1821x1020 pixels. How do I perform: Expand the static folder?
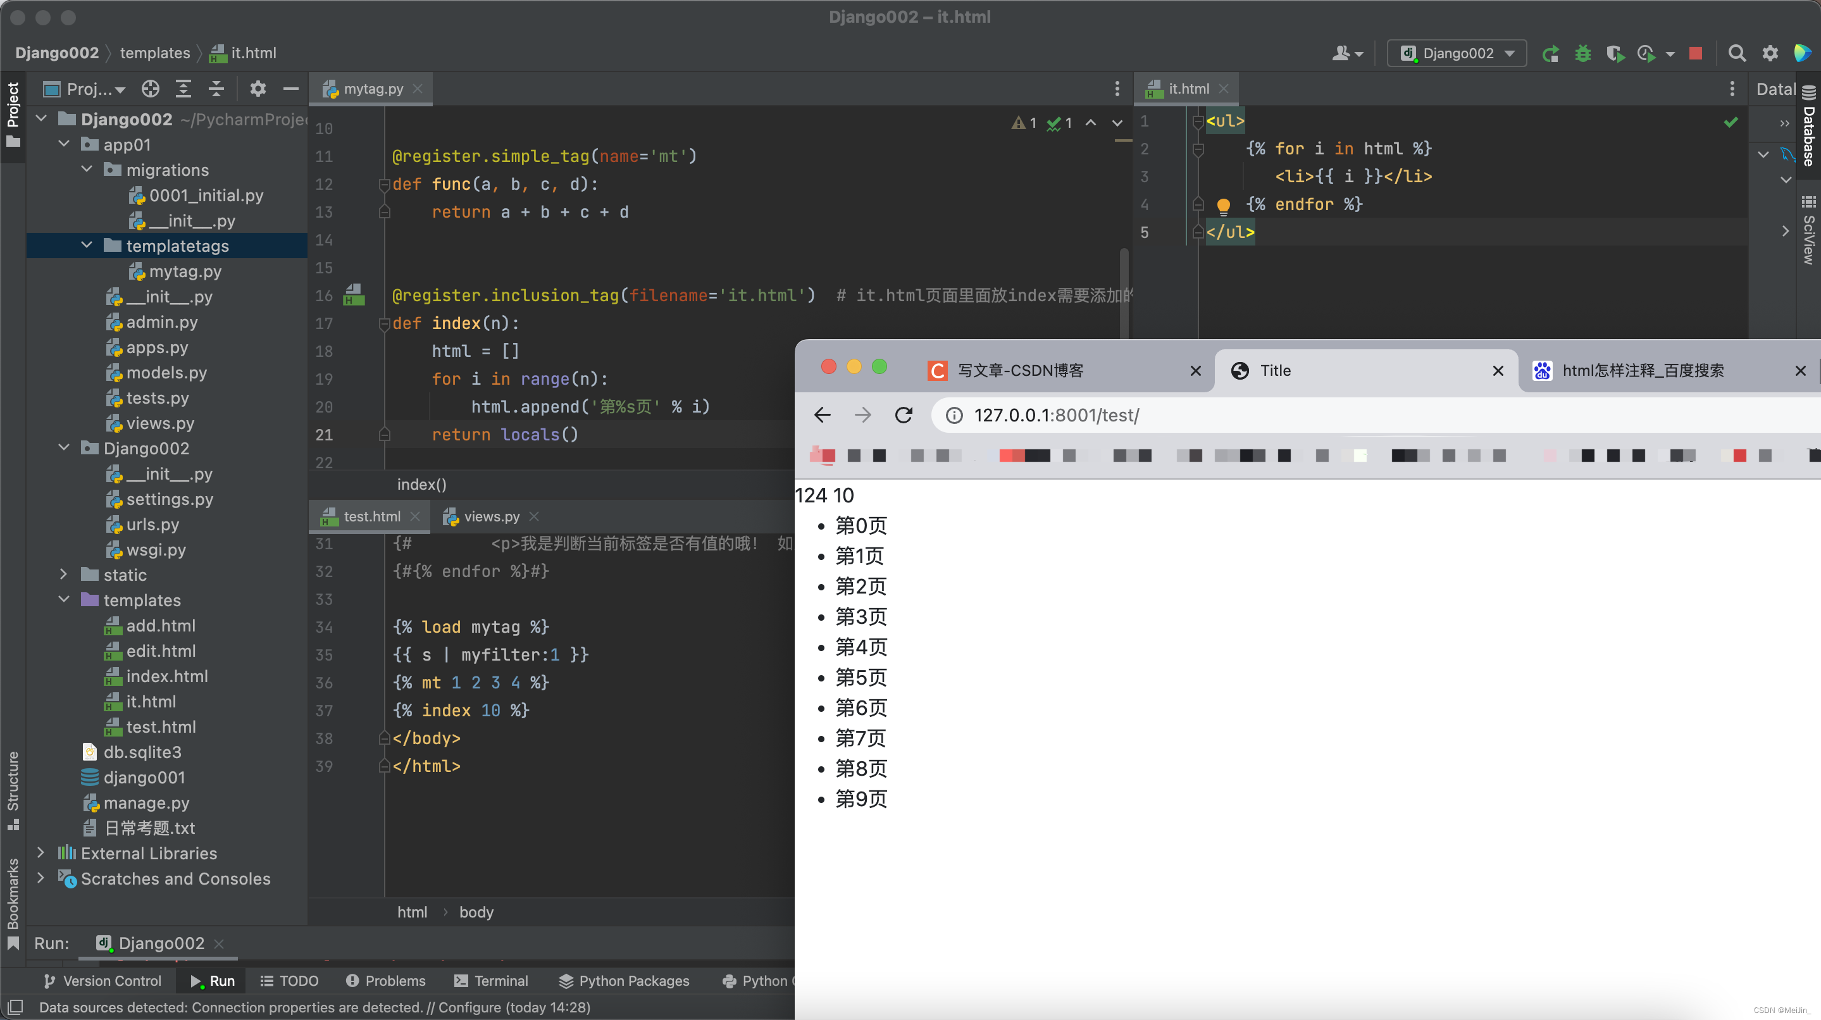coord(64,575)
